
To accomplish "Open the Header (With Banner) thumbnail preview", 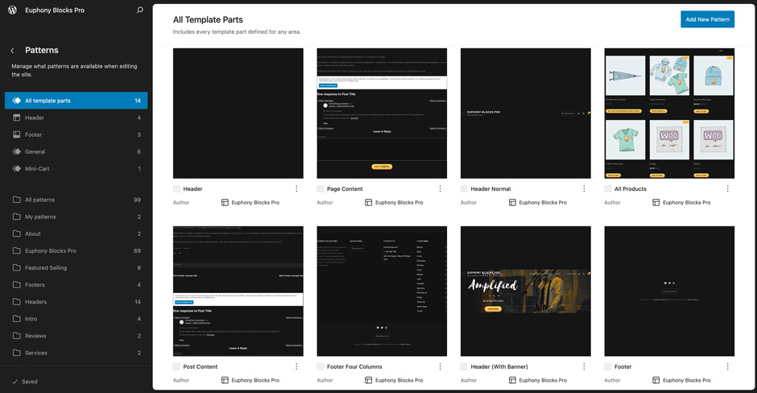I will [526, 291].
